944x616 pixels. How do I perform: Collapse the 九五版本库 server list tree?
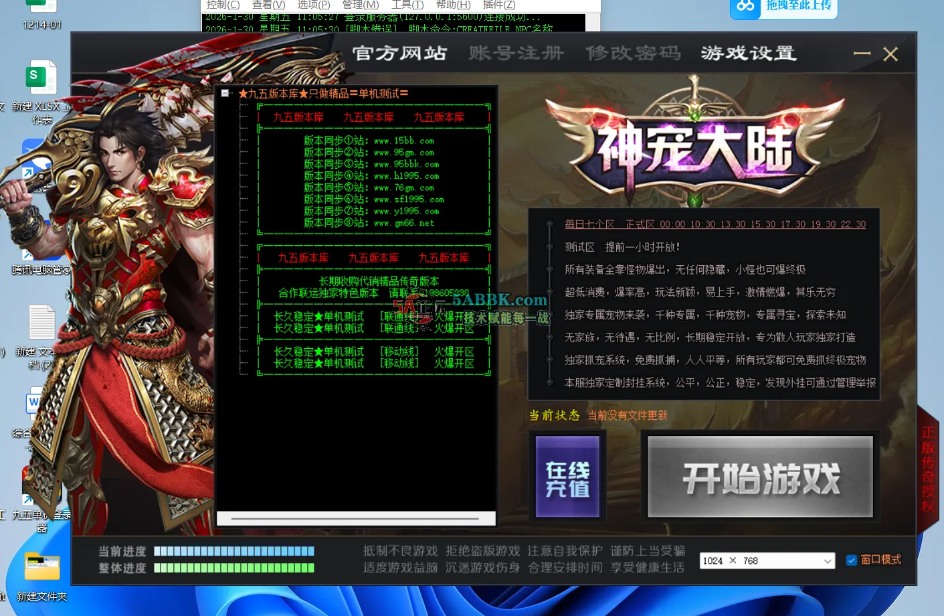pos(225,93)
